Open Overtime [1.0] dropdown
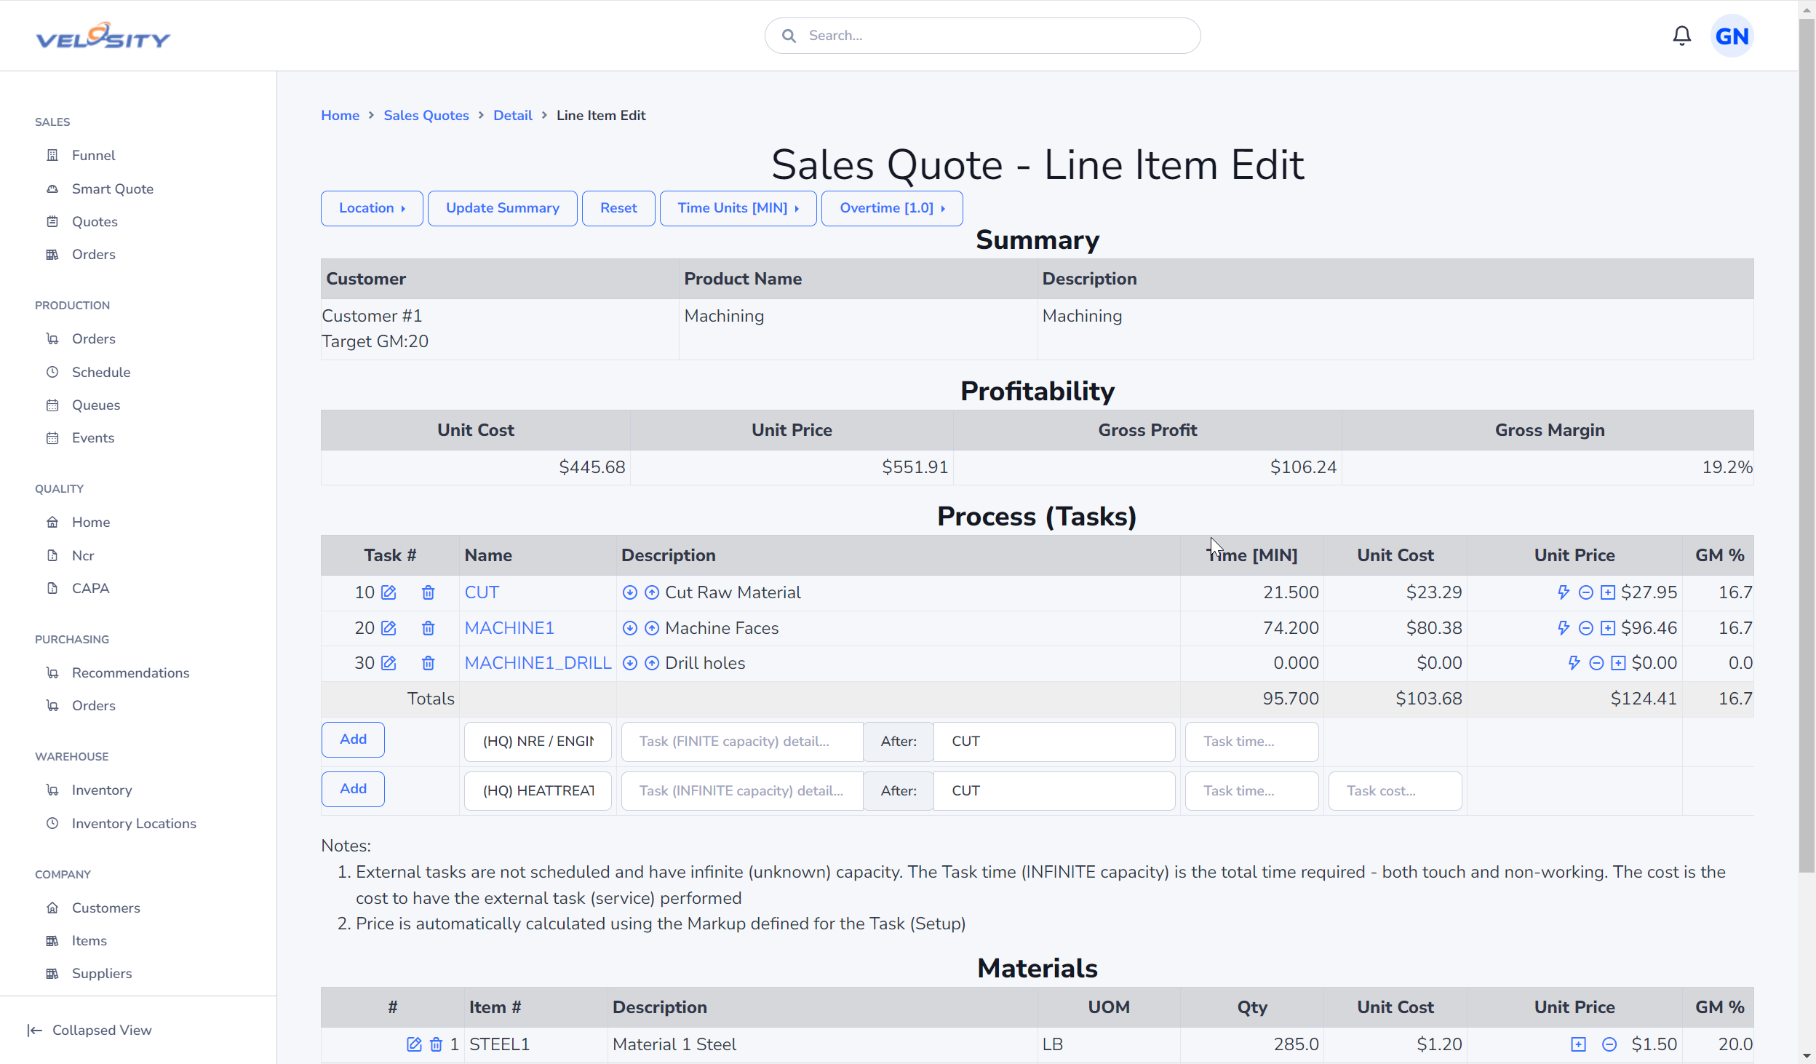This screenshot has width=1816, height=1064. pos(892,208)
